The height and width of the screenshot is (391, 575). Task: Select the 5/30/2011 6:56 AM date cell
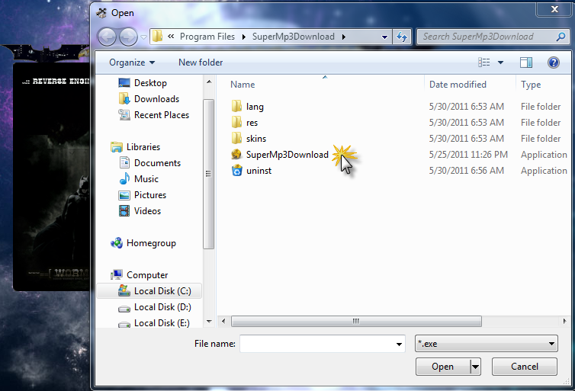pos(467,171)
